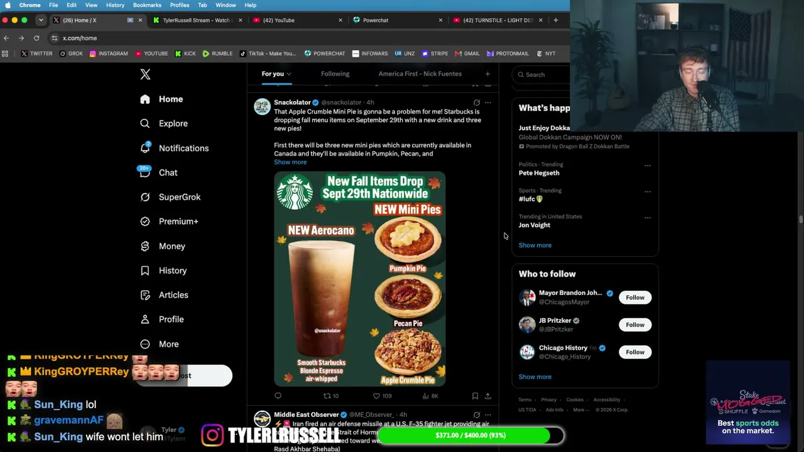Image resolution: width=804 pixels, height=452 pixels.
Task: Switch to the TURNSTILE - LIGHT DES tab
Action: tap(497, 20)
